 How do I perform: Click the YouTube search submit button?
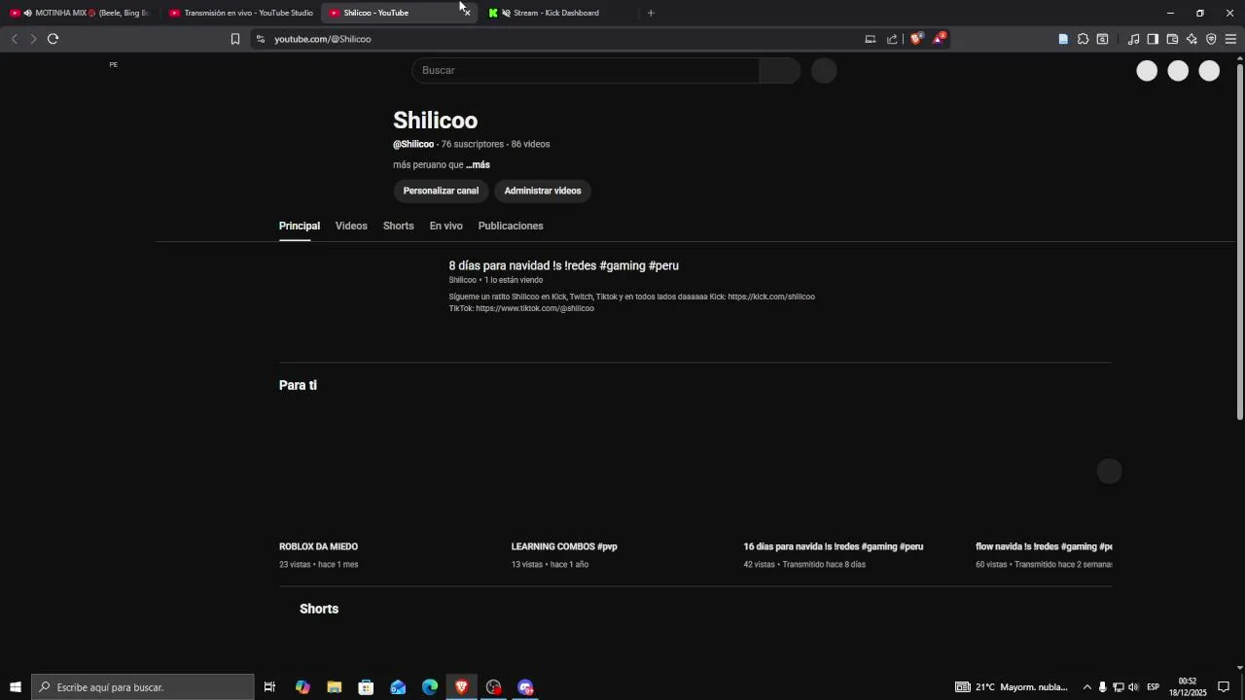[780, 70]
